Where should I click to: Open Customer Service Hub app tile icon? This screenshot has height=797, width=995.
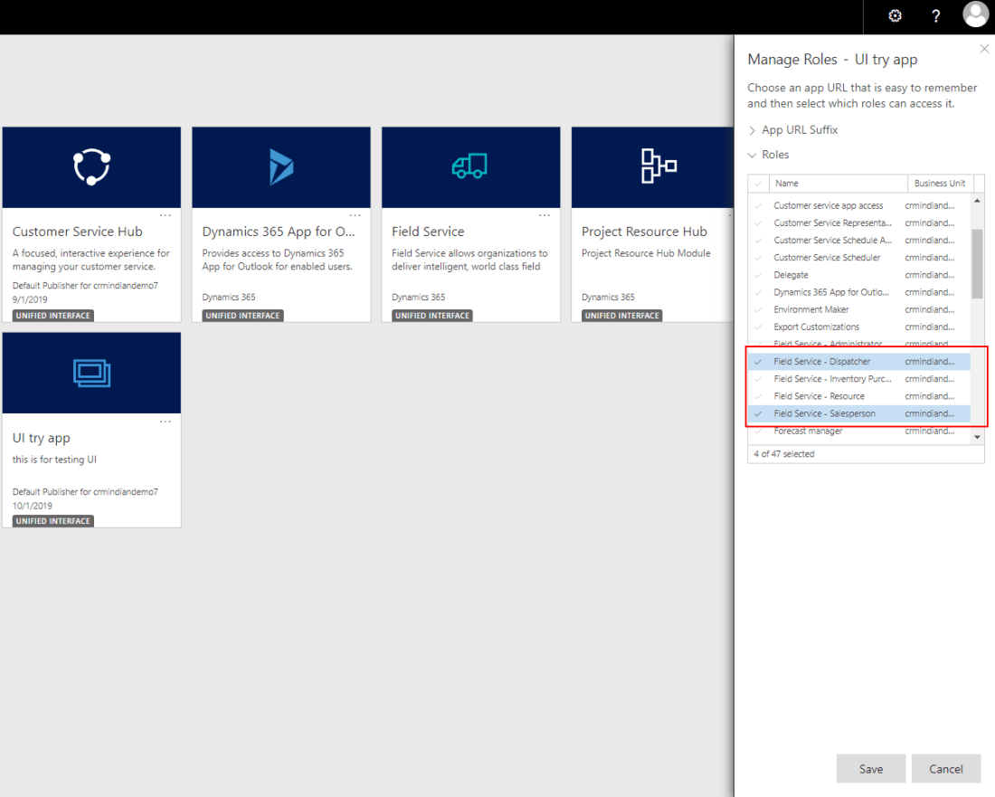pos(91,167)
